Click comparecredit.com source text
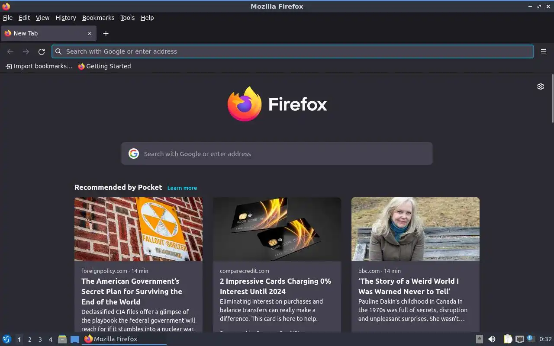Screen dimensions: 554x346 pyautogui.click(x=245, y=271)
